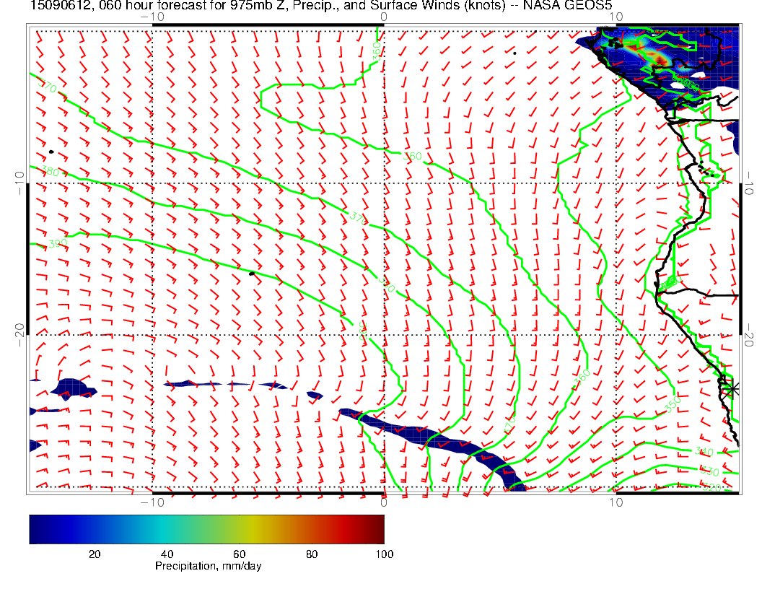Click the '0' longitude label on the bottom axis
Screen dimensions: 762x589
(384, 501)
